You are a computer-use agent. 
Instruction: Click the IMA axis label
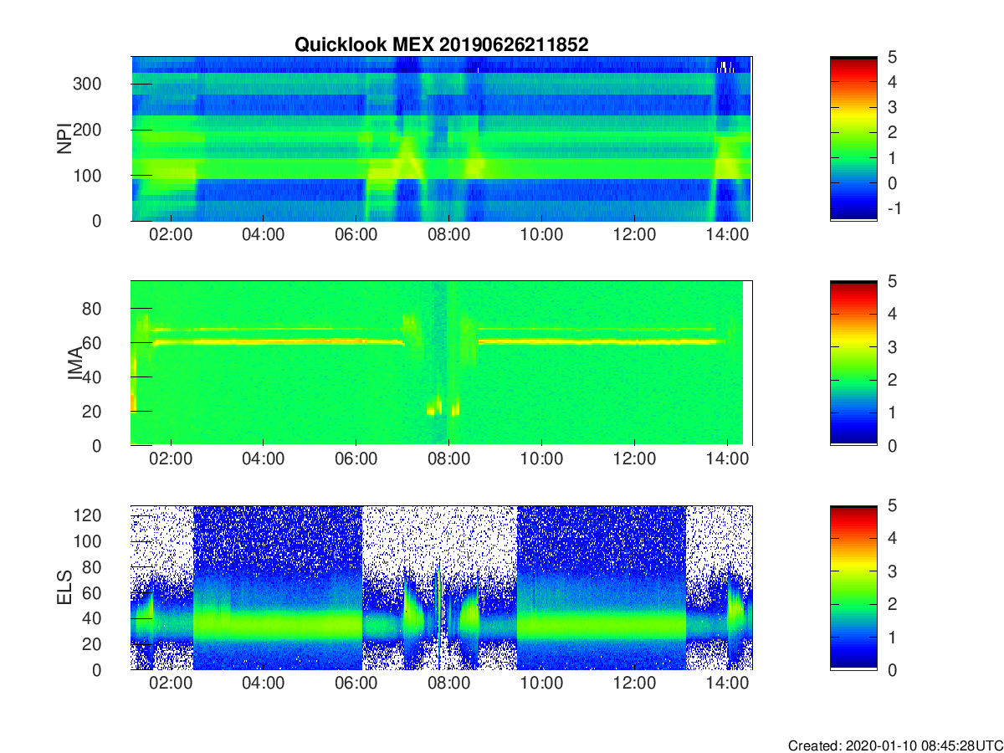pos(75,364)
